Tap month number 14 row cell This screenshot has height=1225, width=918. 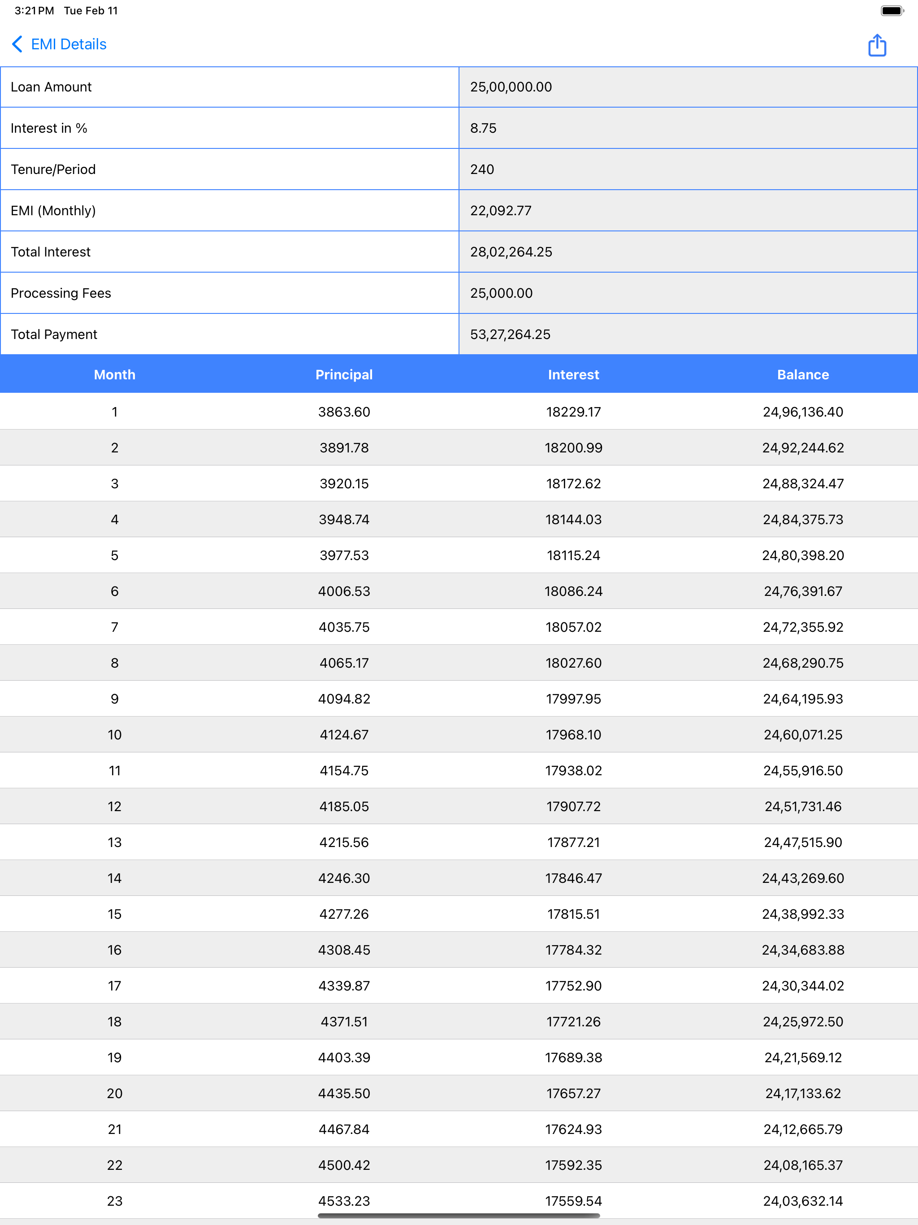click(115, 878)
